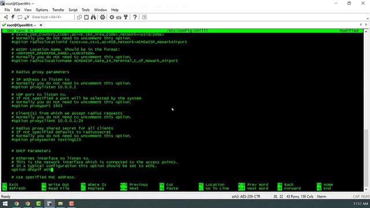Click the Quick Connect lightning icon

click(x=13, y=17)
